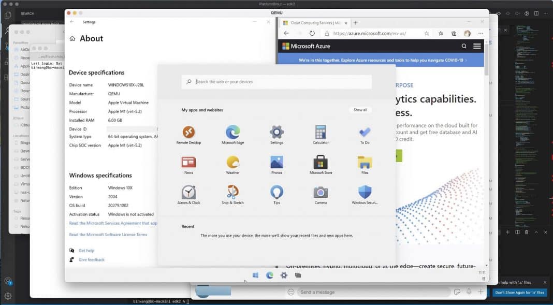Switch to the Cloud Computing Services tab
Screen dimensions: 553x305
pos(316,22)
